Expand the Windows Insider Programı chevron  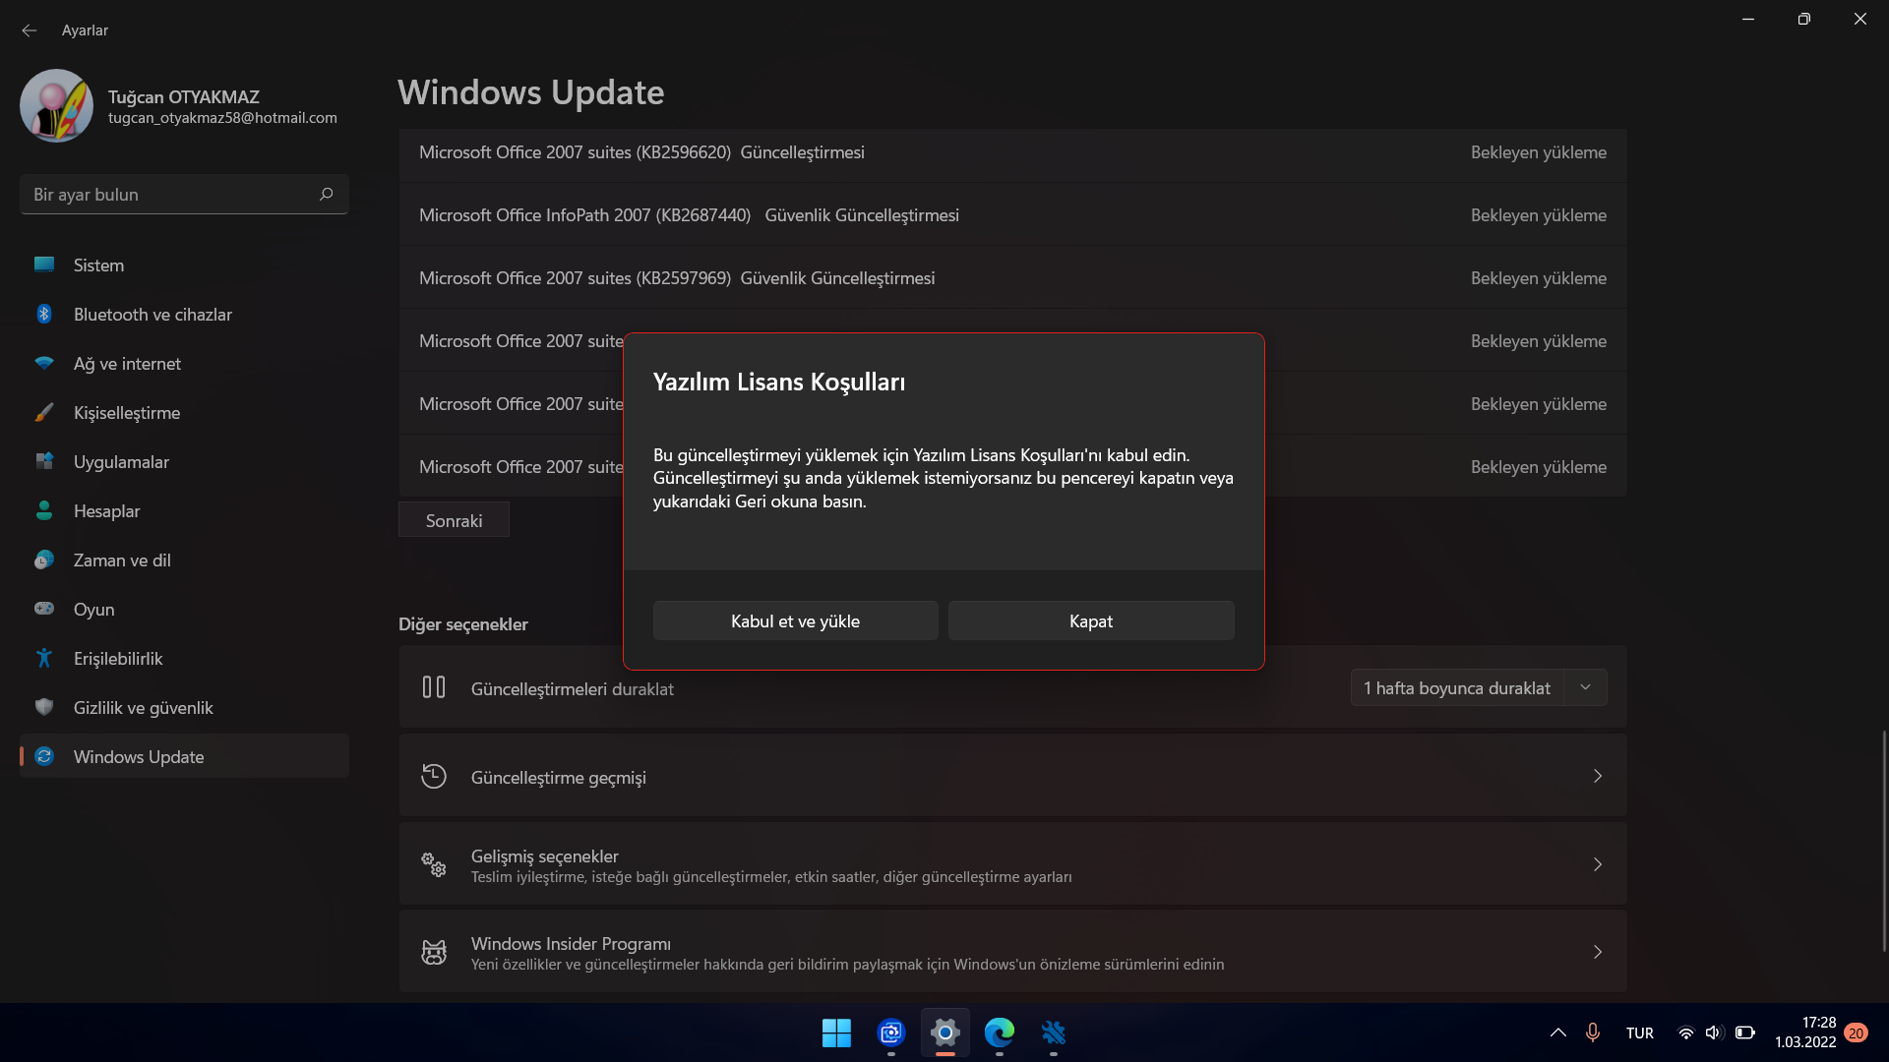1597,952
